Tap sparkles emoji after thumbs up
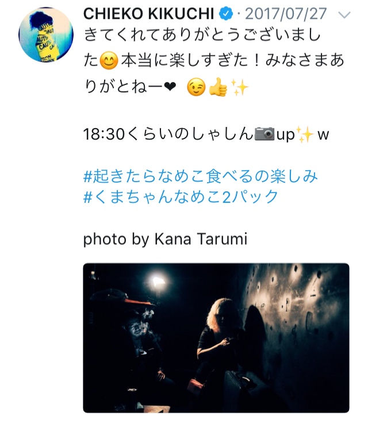Image resolution: width=368 pixels, height=424 pixels. pyautogui.click(x=239, y=87)
